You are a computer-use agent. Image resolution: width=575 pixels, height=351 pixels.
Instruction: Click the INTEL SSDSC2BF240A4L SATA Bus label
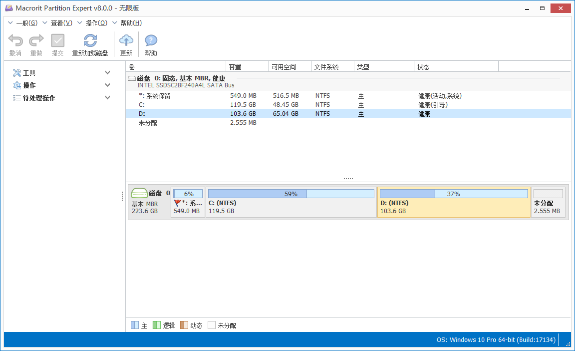click(x=186, y=85)
